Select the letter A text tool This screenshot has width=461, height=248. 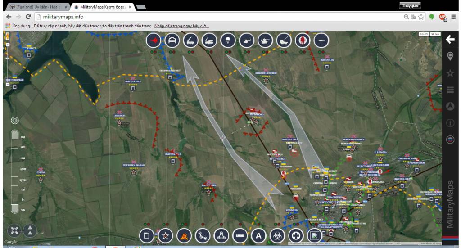point(258,236)
